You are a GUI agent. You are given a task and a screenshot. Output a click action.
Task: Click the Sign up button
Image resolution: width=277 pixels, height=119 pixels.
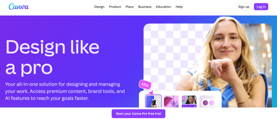pos(244,7)
